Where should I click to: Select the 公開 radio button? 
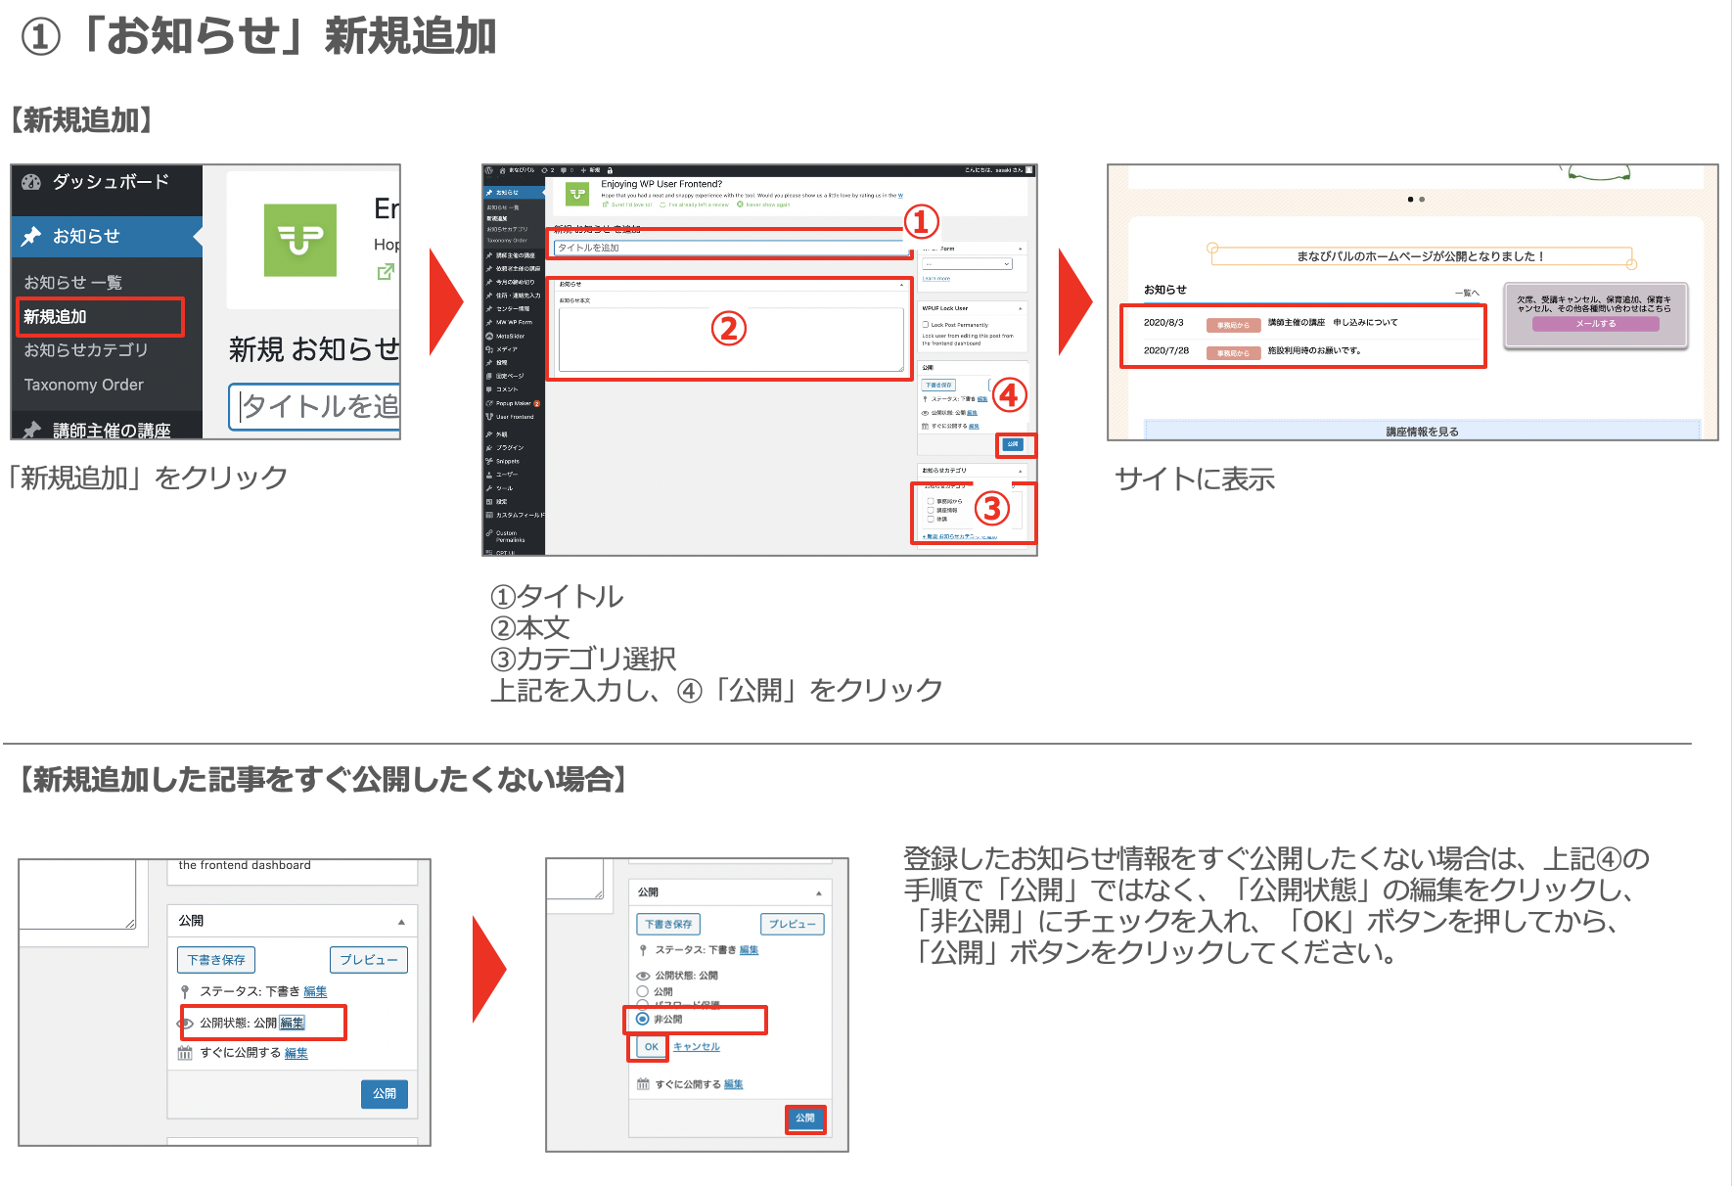(643, 991)
